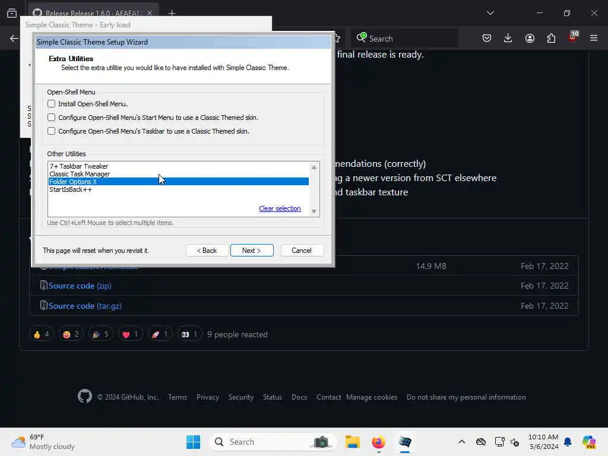Open Copilot preview icon in taskbar
The width and height of the screenshot is (608, 456).
588,442
